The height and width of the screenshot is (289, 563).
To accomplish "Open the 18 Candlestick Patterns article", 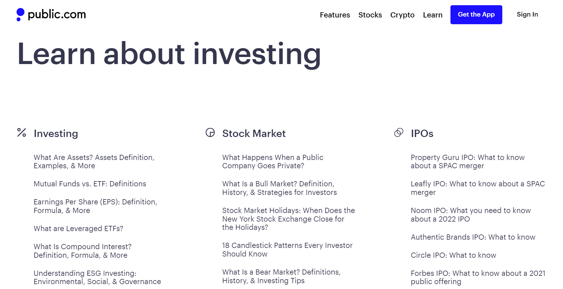I will pyautogui.click(x=287, y=250).
